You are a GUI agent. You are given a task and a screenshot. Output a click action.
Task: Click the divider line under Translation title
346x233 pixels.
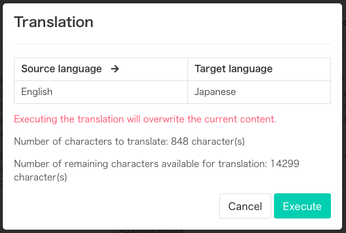172,44
